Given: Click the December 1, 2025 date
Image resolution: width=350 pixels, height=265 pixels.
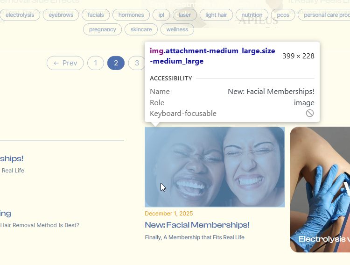Looking at the screenshot, I should 169,213.
